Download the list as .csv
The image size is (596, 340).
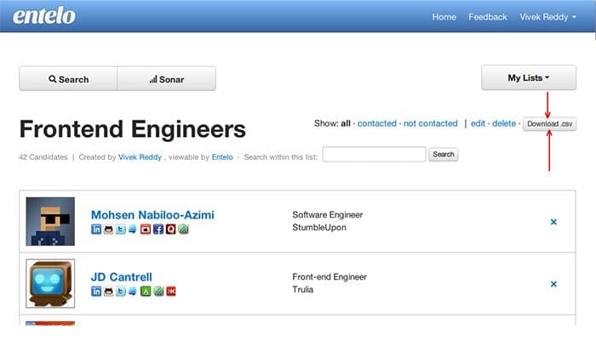coord(549,124)
